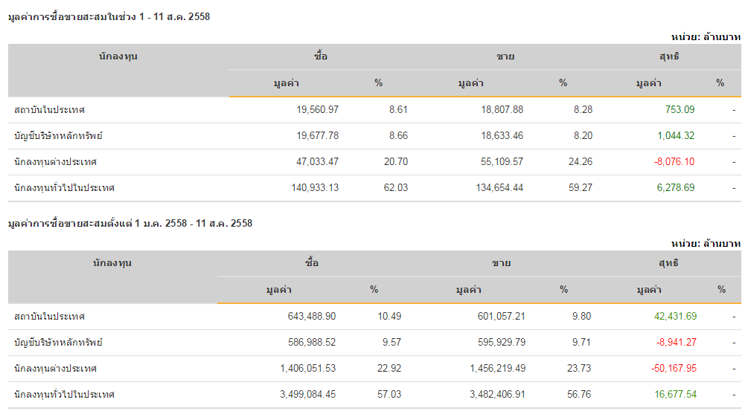Click the 586,988.52 buy value cell

[311, 342]
